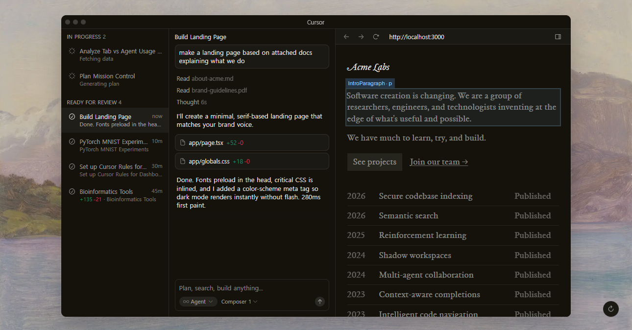Click the spinner icon beside Plan Mission Control
This screenshot has height=330, width=632.
point(72,76)
